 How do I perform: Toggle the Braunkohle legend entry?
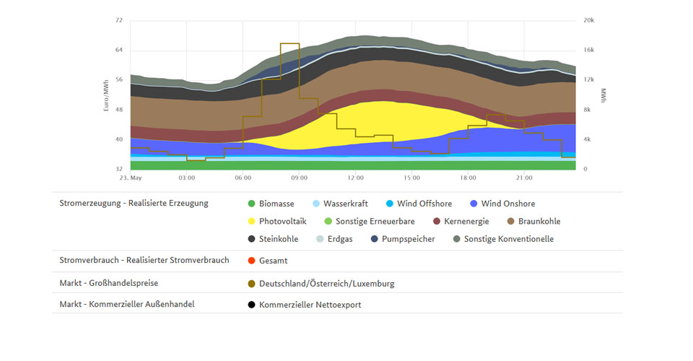[534, 222]
